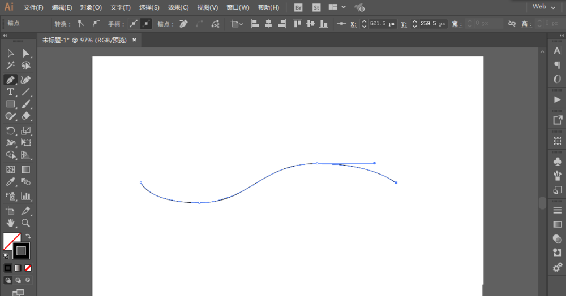Swap fill and stroke colors
Screen dimensions: 566x296
click(x=28, y=236)
